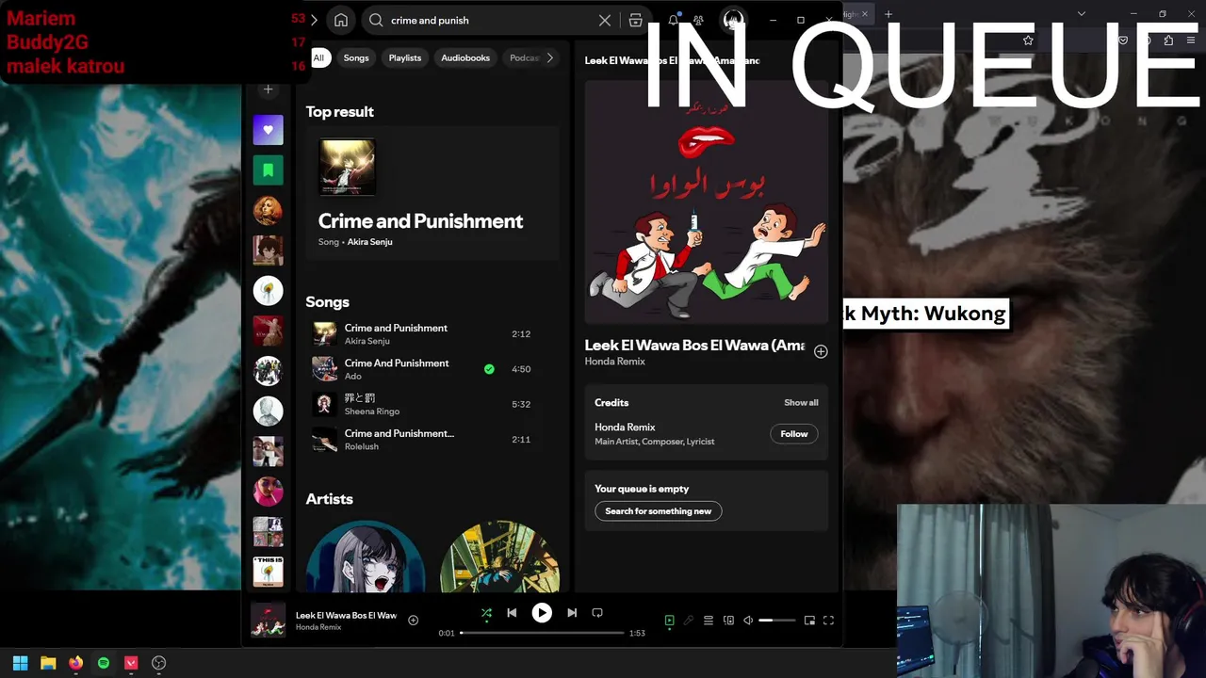Image resolution: width=1206 pixels, height=678 pixels.
Task: Open Liked Songs purple heart tile
Action: [x=268, y=130]
